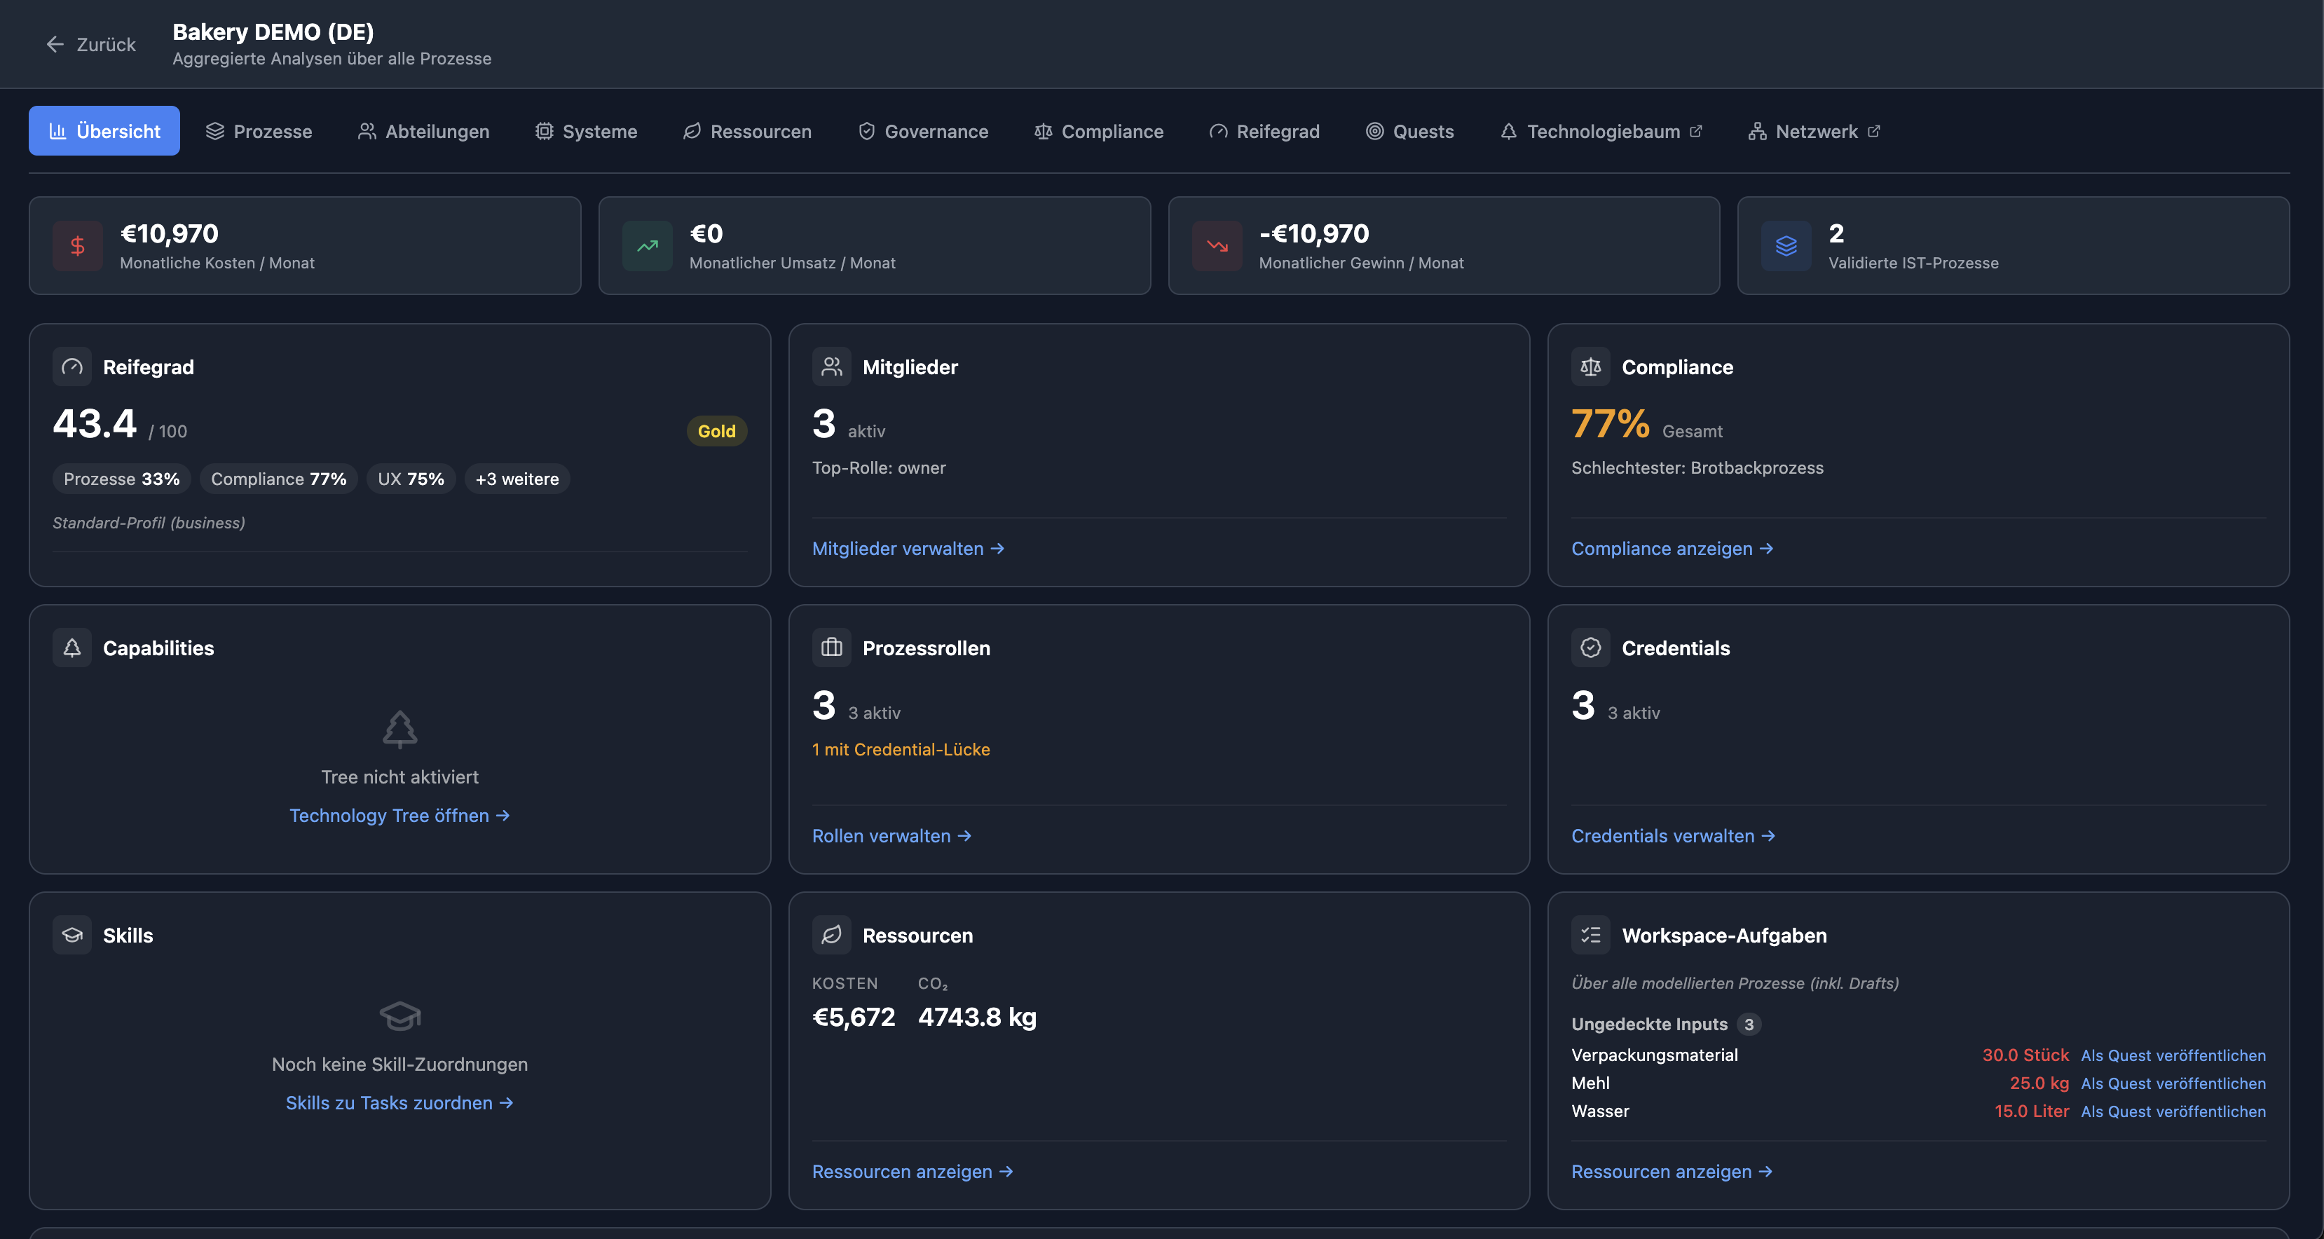Open the Abteilungen tab
Image resolution: width=2324 pixels, height=1239 pixels.
tap(423, 131)
